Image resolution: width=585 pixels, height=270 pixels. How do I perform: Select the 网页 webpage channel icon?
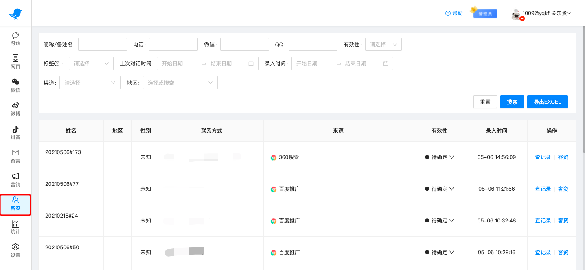point(15,62)
